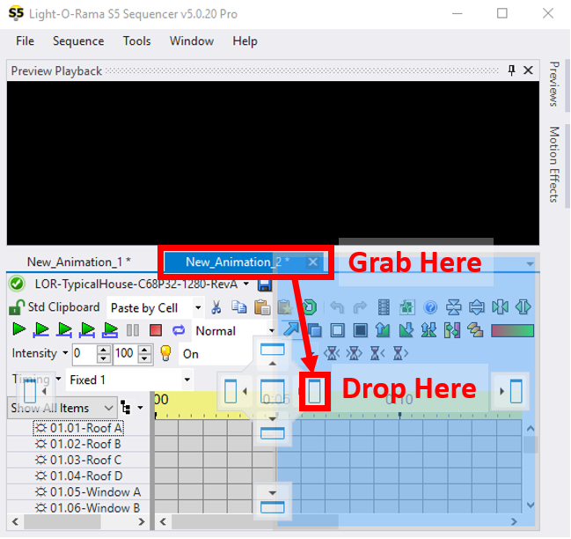
Task: Click the Copy icon in toolbar
Action: click(x=238, y=307)
